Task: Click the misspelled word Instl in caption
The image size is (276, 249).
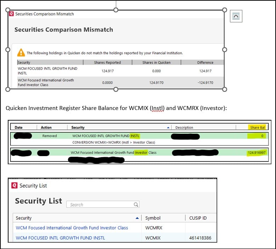Action: tap(157, 108)
